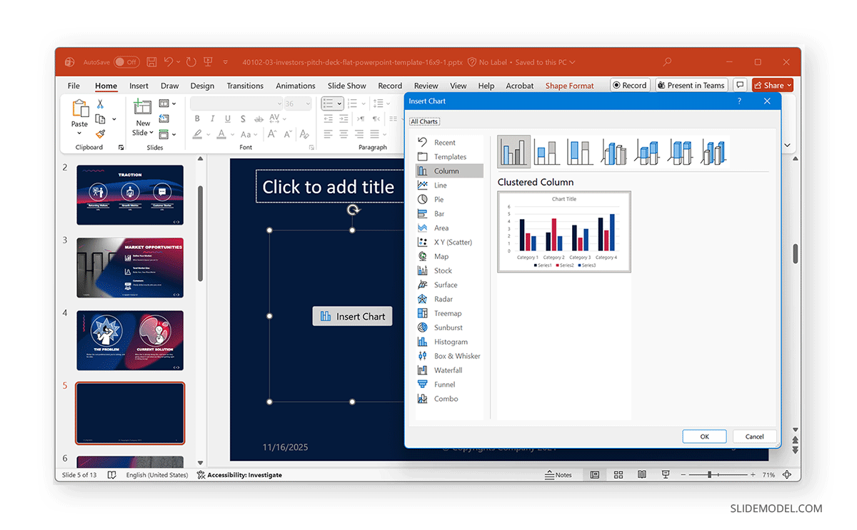The height and width of the screenshot is (530, 857).
Task: Toggle Bold formatting in the Font group
Action: [x=197, y=118]
